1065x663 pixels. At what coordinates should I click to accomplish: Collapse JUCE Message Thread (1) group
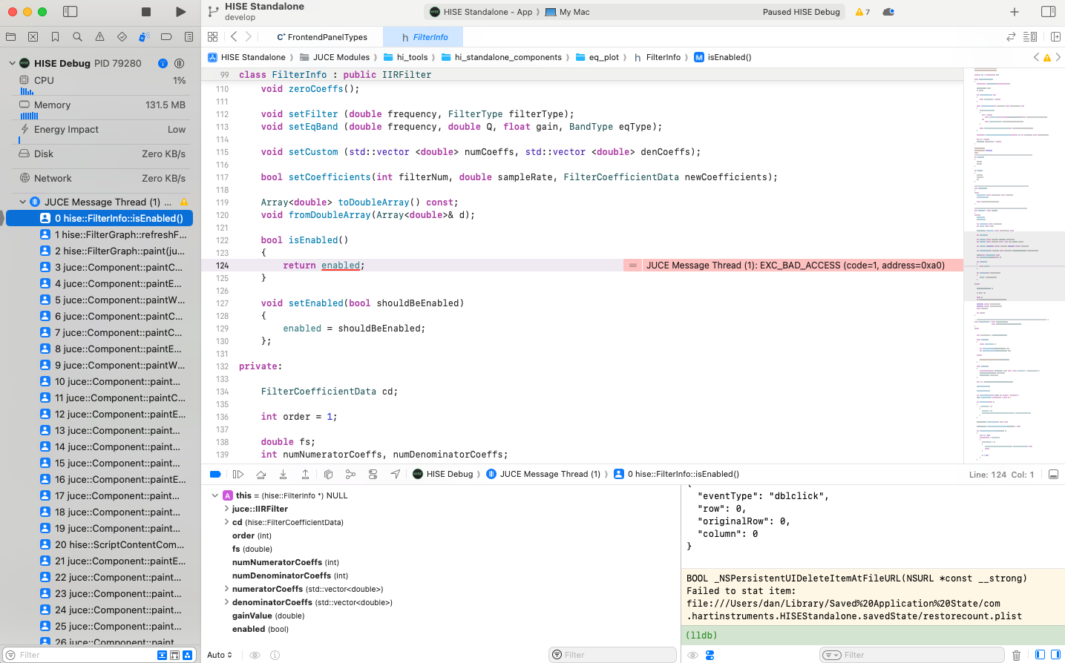(x=22, y=202)
